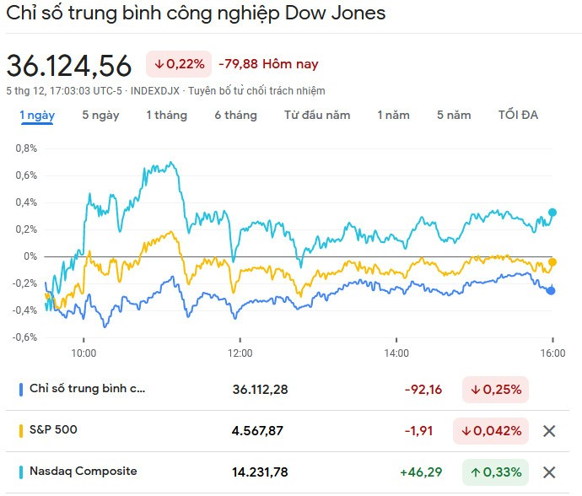This screenshot has width=582, height=496.
Task: Click the red down-arrow 0,22% badge
Action: tap(178, 64)
